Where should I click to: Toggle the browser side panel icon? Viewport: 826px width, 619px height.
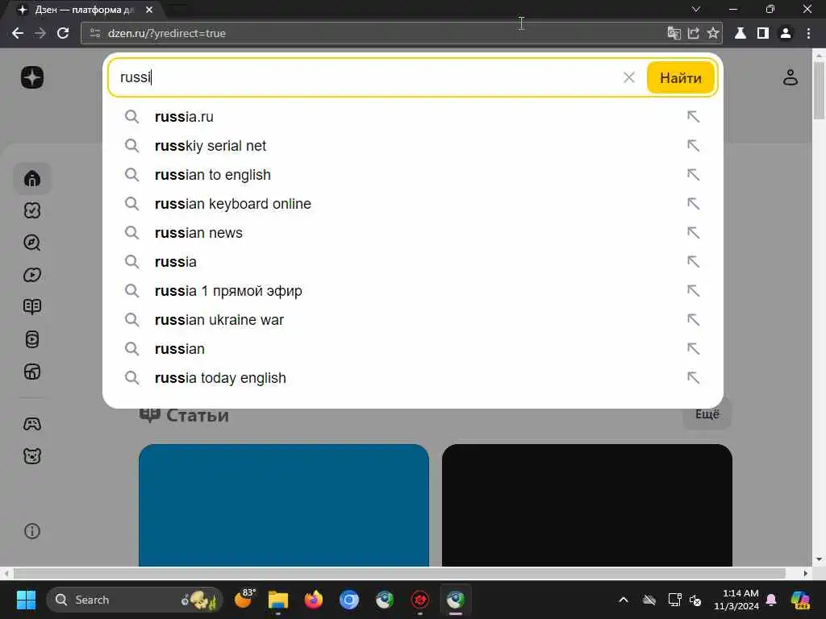click(x=763, y=33)
